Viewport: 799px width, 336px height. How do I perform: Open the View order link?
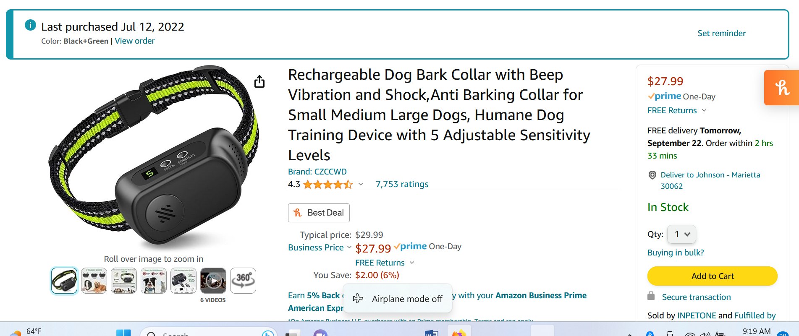click(x=134, y=41)
